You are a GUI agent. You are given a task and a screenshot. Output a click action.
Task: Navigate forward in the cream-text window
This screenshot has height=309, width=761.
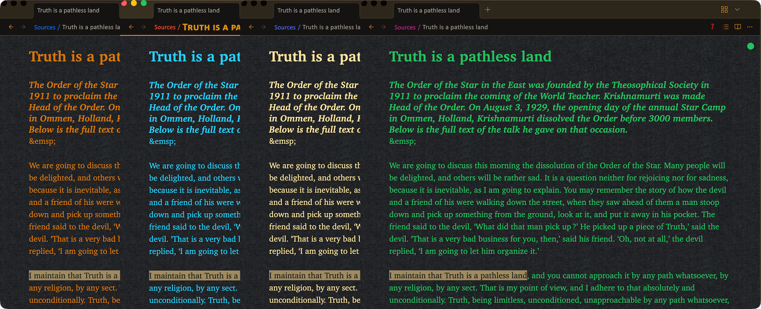263,27
